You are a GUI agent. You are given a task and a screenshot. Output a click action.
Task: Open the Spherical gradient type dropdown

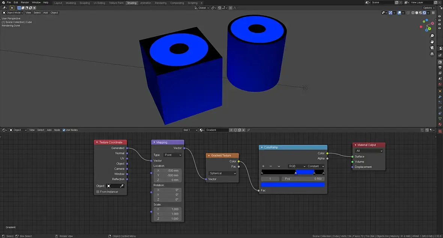(x=223, y=174)
